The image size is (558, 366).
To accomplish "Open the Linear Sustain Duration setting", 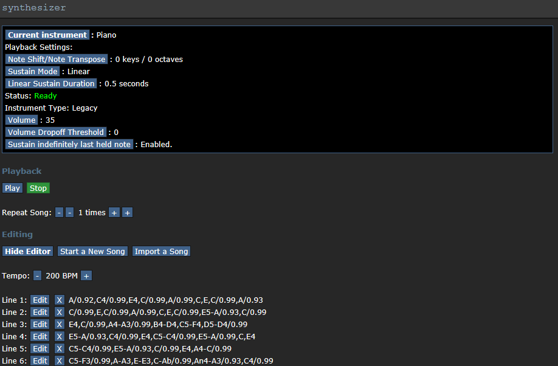I will [51, 83].
